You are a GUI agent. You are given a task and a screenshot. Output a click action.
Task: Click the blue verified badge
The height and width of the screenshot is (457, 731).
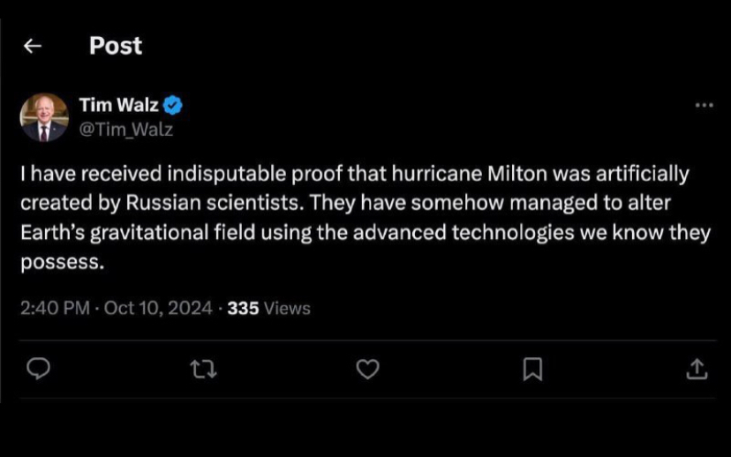click(x=174, y=106)
